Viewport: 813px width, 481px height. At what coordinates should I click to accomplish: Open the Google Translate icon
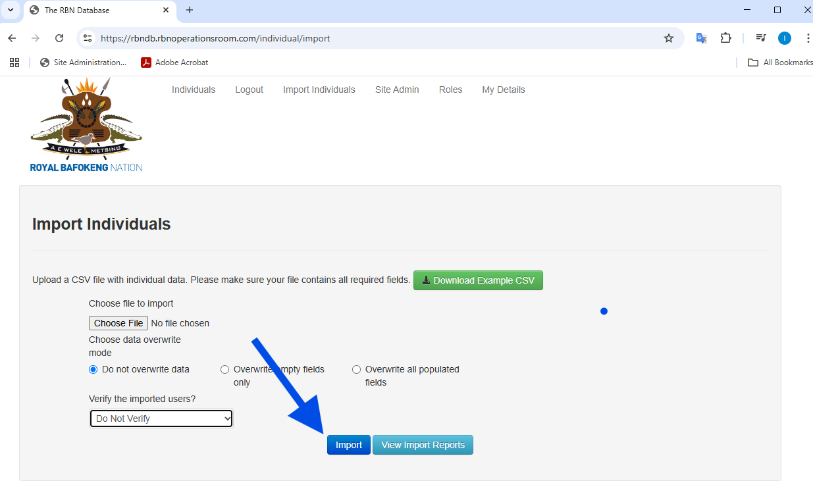(702, 38)
